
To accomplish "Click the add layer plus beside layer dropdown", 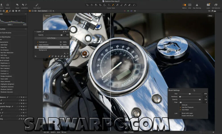I will point(54,11).
